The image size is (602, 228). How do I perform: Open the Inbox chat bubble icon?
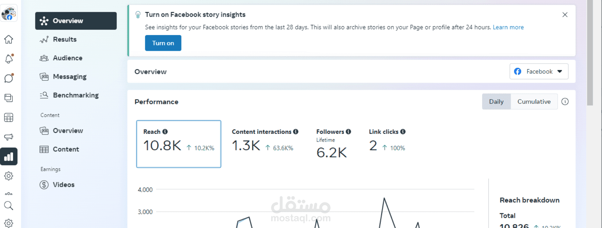pyautogui.click(x=9, y=78)
